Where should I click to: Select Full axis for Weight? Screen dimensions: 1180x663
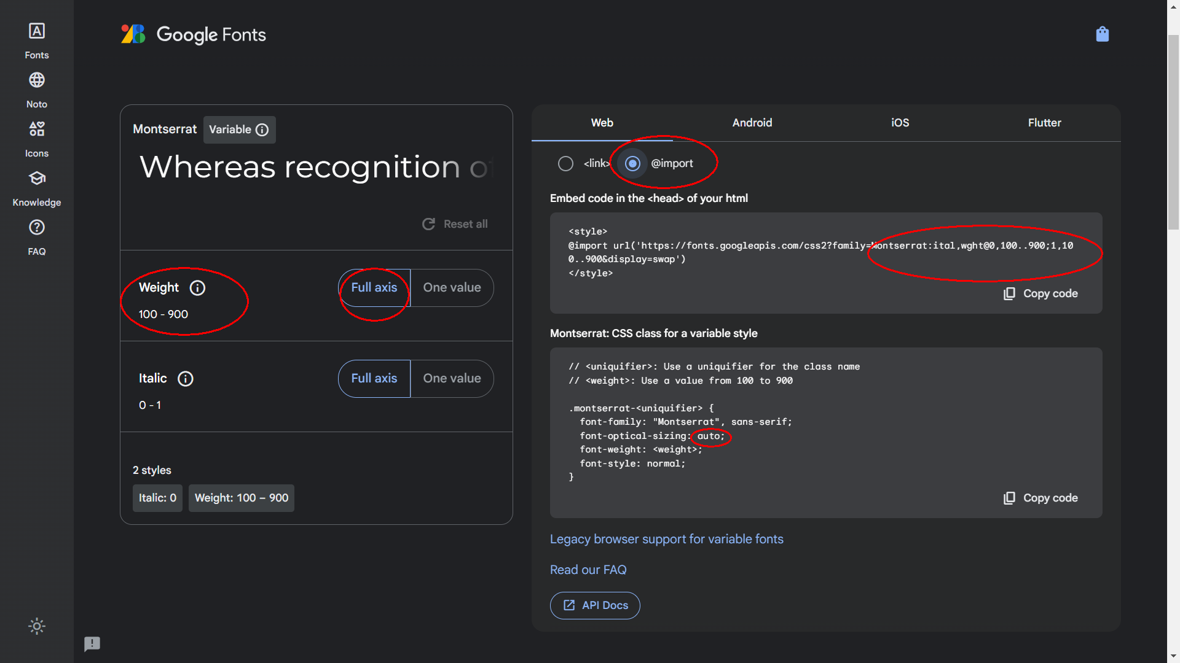(x=374, y=287)
